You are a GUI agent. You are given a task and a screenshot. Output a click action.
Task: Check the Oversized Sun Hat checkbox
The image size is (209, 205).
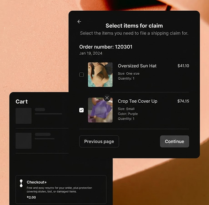(x=81, y=75)
